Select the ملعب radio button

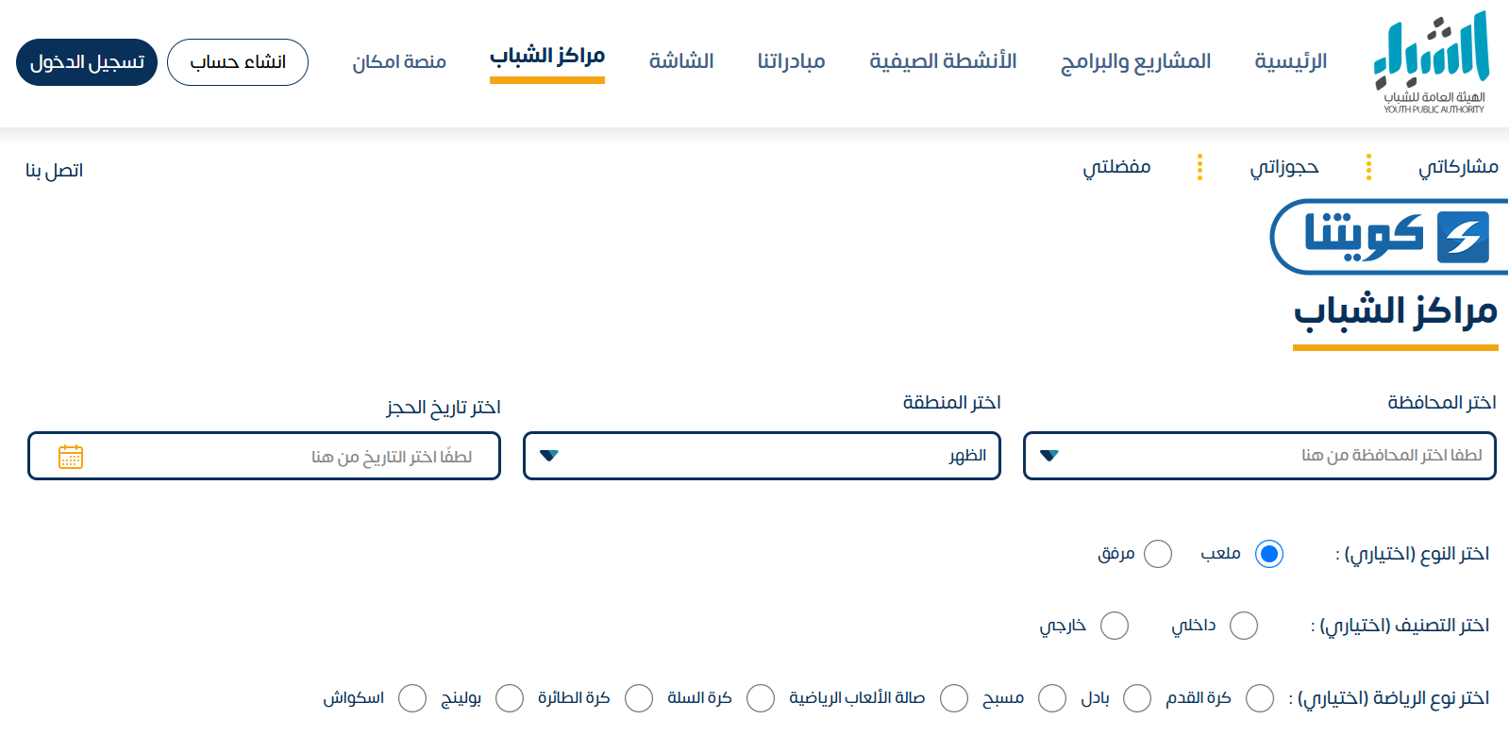click(1269, 554)
